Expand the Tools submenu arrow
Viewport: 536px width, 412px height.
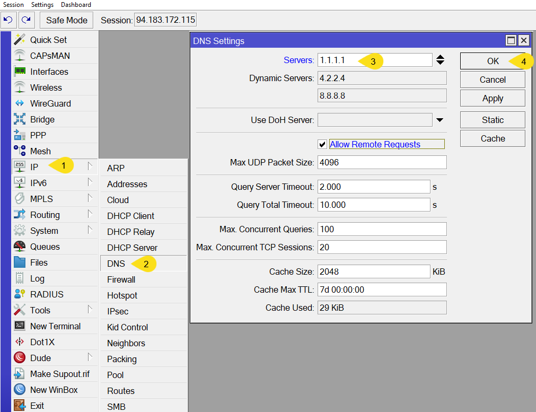pos(90,310)
